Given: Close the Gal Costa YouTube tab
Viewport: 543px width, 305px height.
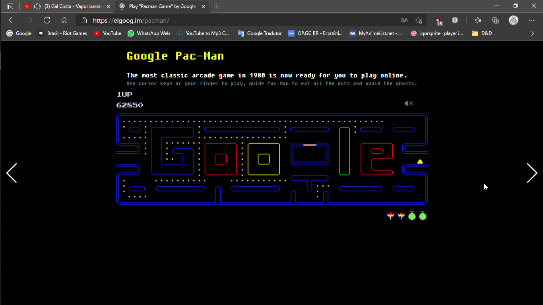Looking at the screenshot, I should tap(108, 6).
